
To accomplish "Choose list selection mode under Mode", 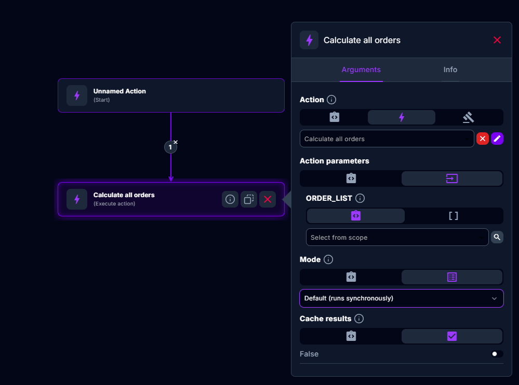I will coord(452,277).
